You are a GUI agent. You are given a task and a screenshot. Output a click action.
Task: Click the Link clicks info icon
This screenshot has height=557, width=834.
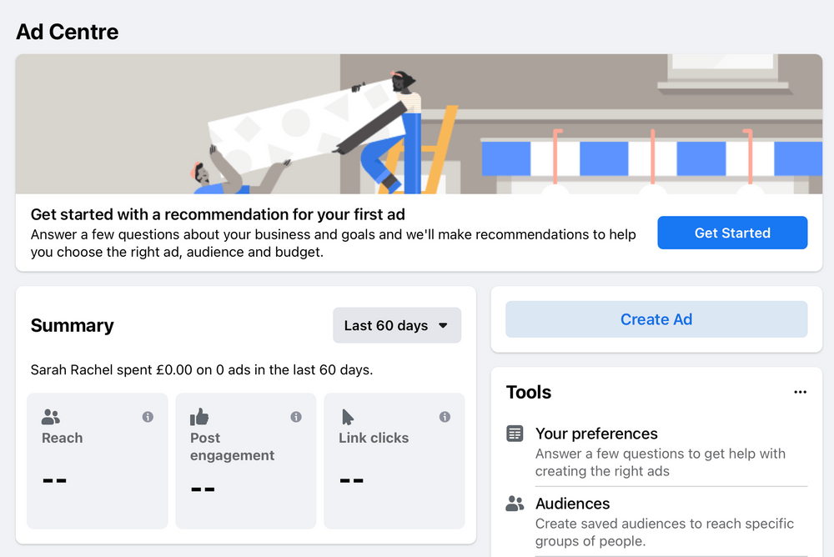coord(443,417)
